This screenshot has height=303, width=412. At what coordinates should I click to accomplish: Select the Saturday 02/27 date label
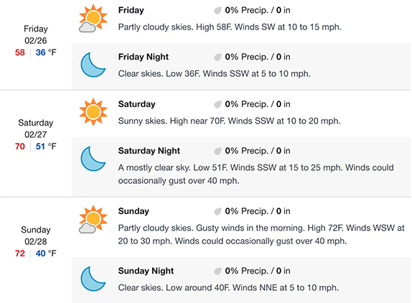pos(36,129)
